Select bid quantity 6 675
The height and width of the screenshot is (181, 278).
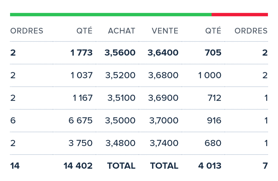tap(81, 121)
